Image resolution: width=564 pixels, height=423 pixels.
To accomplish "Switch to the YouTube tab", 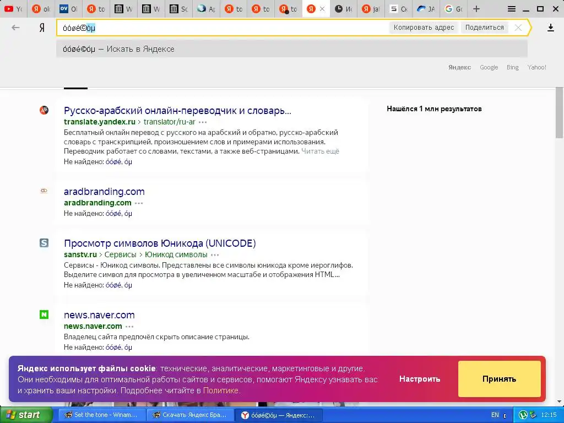I will (13, 9).
